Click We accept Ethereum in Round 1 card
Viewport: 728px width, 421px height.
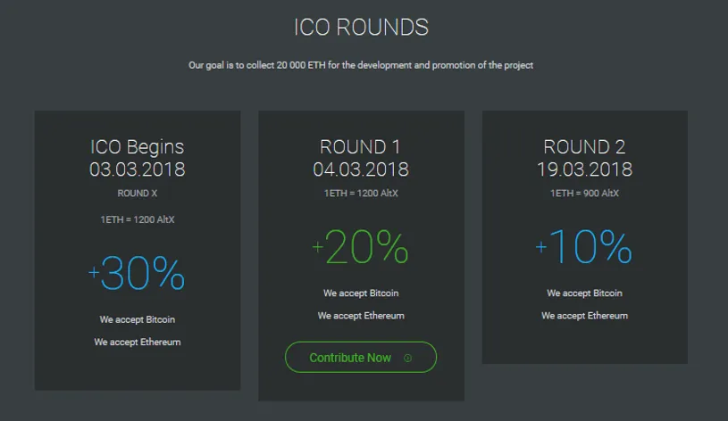361,316
